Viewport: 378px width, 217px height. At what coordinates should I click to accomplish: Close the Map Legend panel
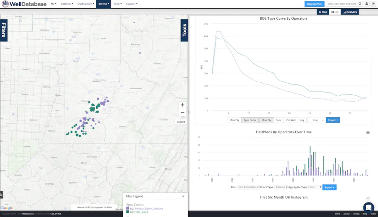click(183, 196)
